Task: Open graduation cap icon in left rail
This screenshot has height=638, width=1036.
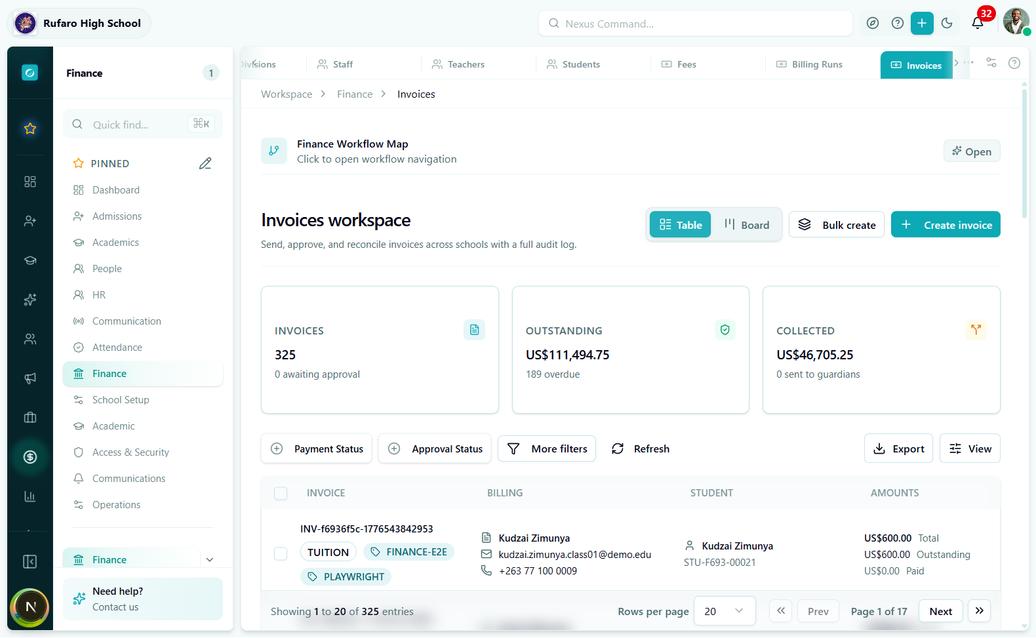Action: (x=30, y=260)
